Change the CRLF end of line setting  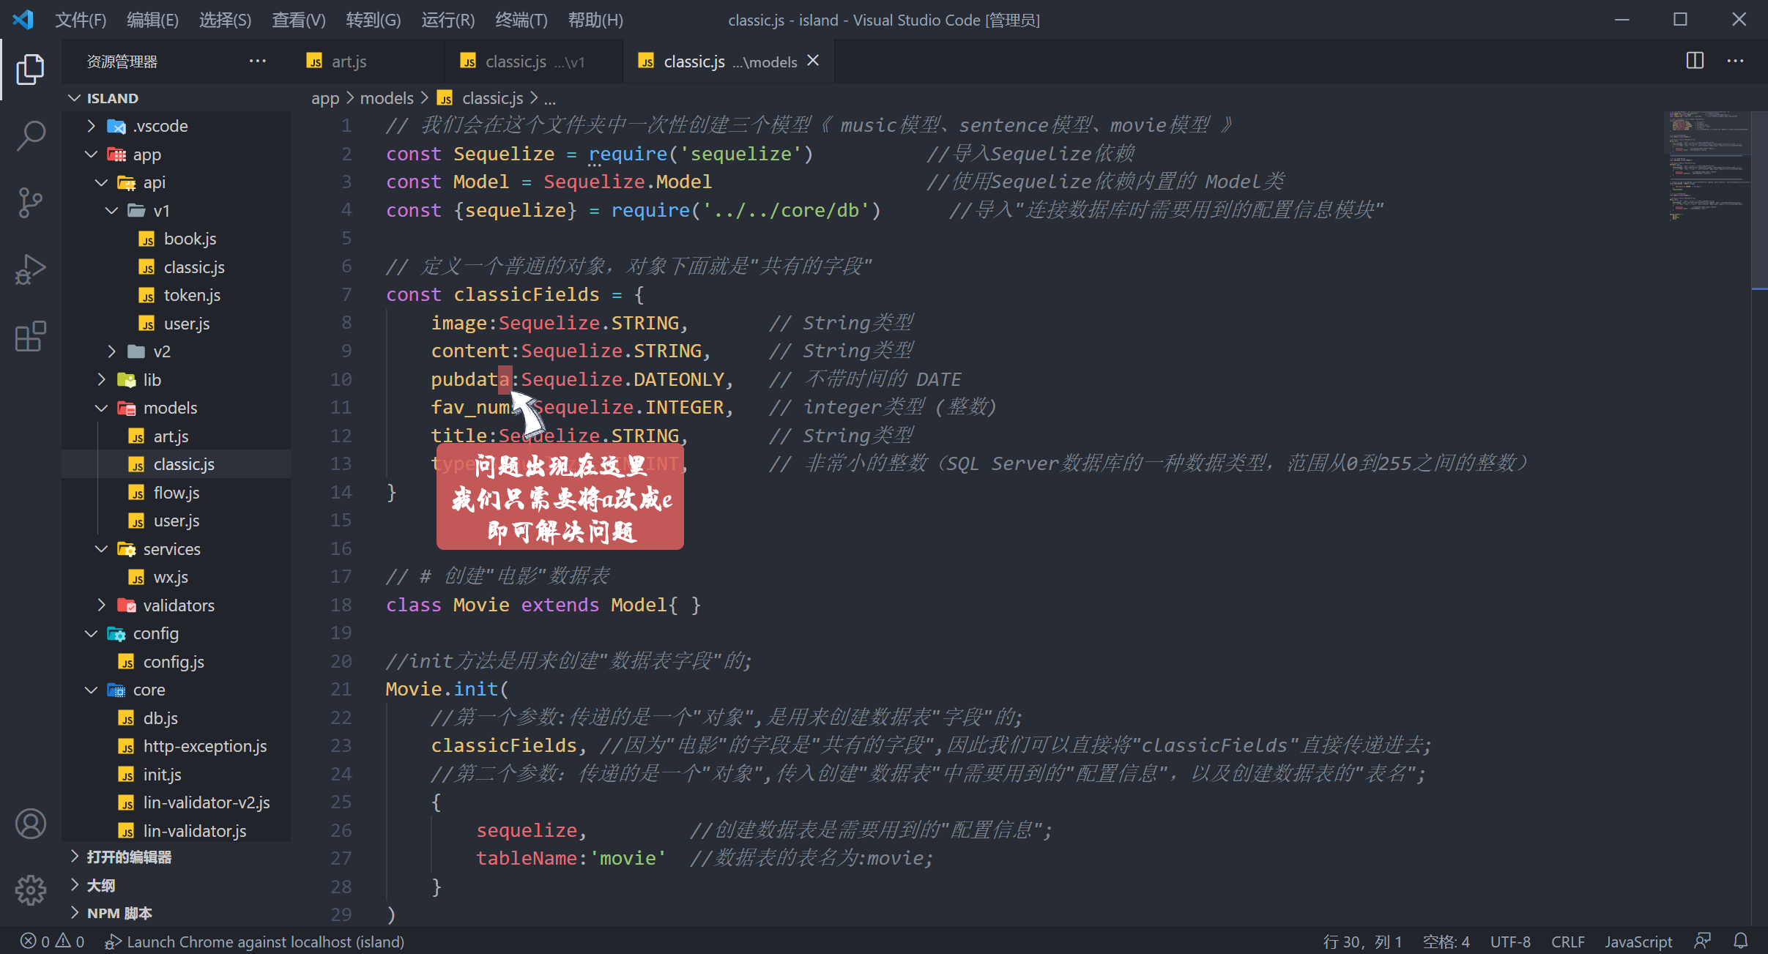[1567, 942]
